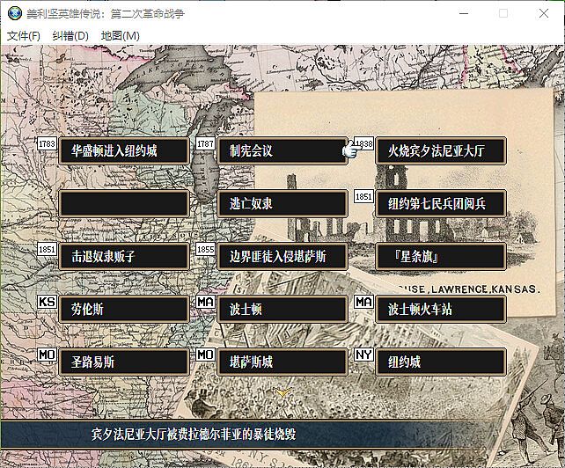Click the globe application icon in title bar
Screen dimensions: 565x468
coord(15,13)
